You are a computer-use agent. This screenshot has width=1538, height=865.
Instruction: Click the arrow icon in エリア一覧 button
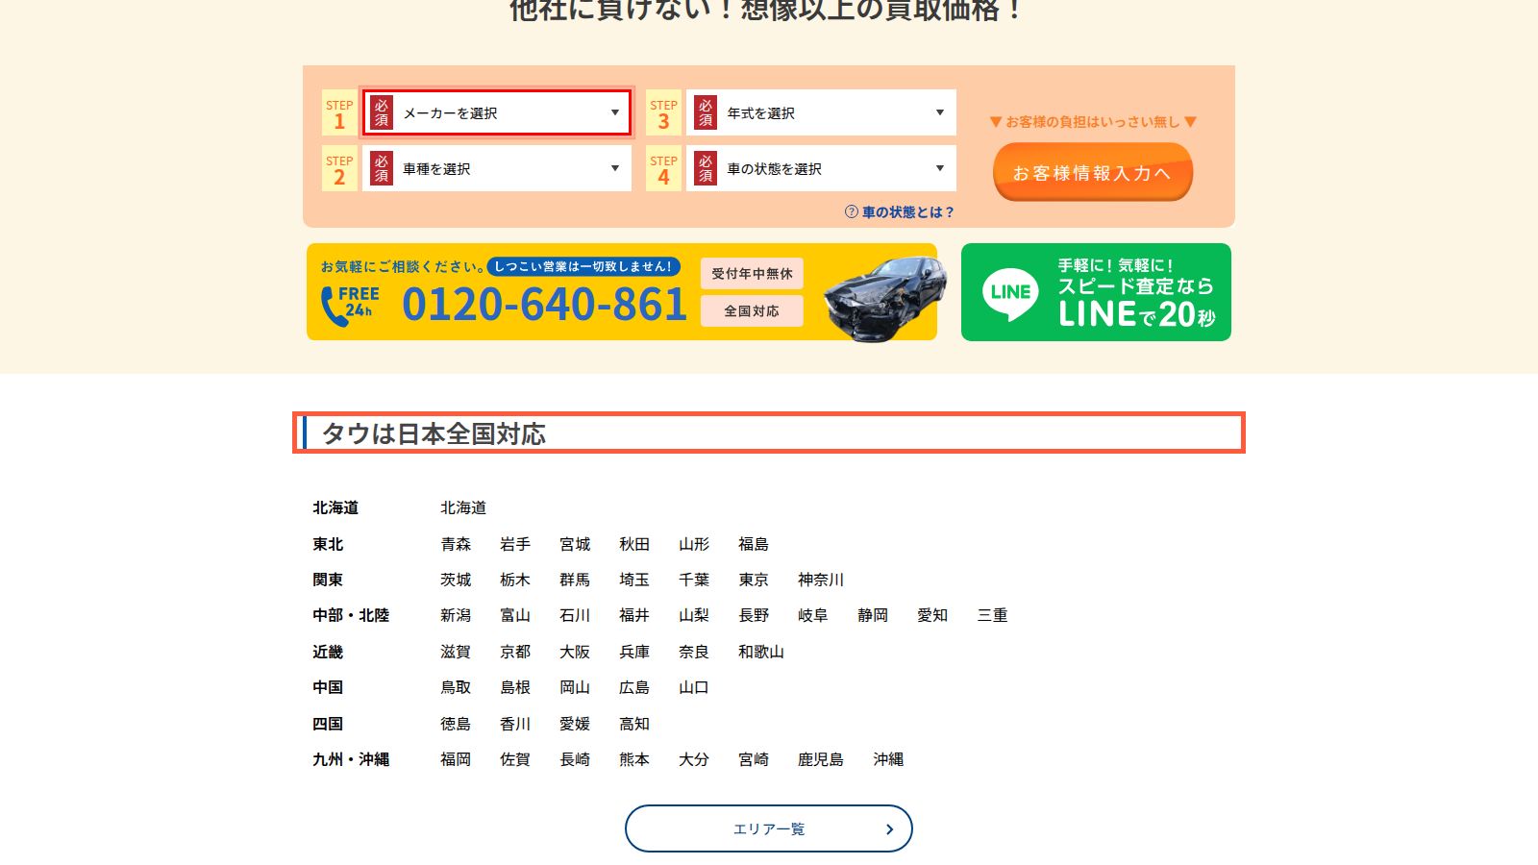[x=890, y=829]
